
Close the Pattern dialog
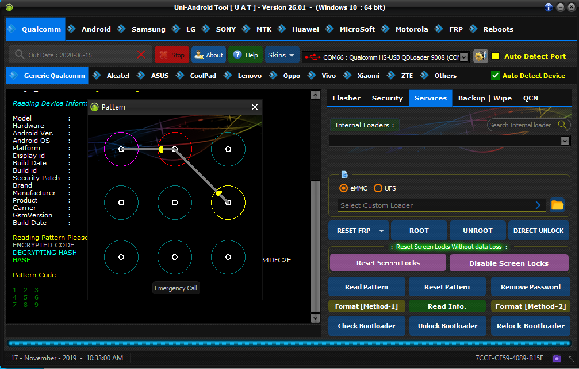tap(254, 107)
